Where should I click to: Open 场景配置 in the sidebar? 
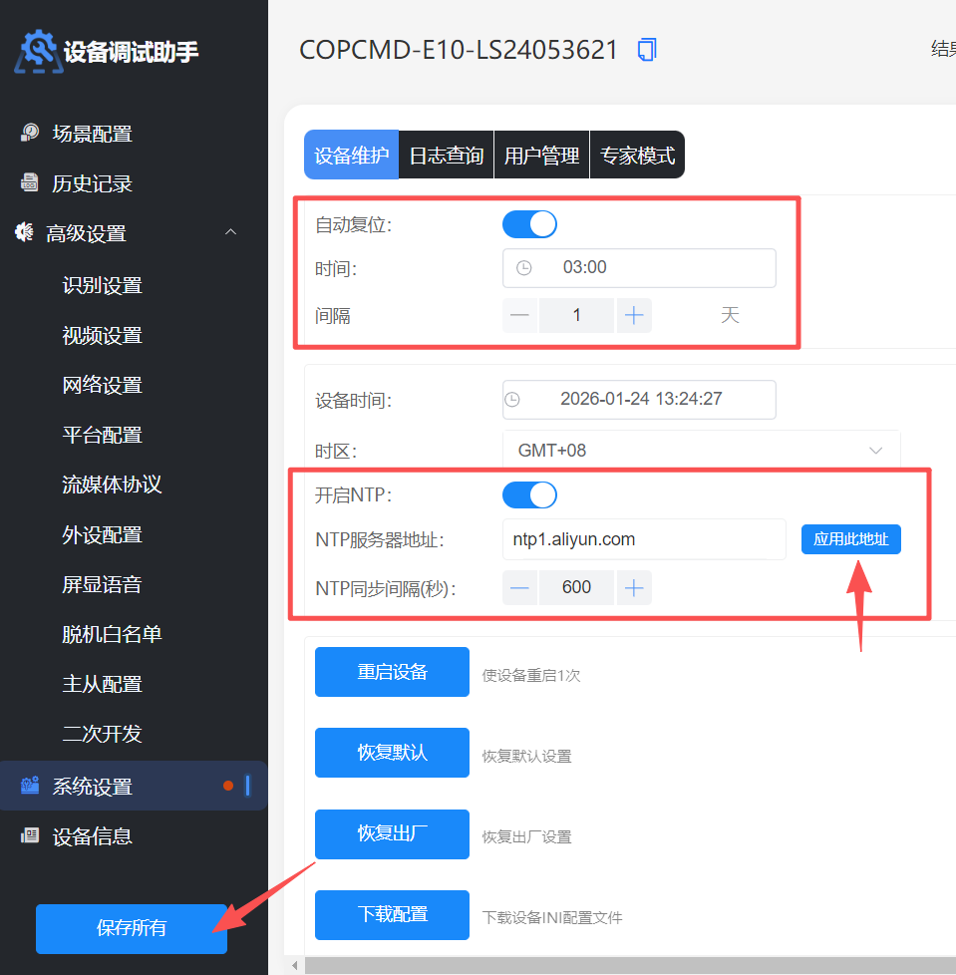pos(92,134)
